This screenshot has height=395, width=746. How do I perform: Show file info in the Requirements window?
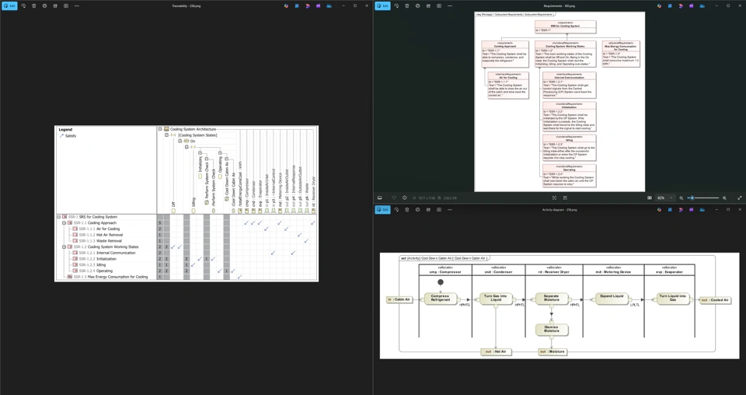404,198
